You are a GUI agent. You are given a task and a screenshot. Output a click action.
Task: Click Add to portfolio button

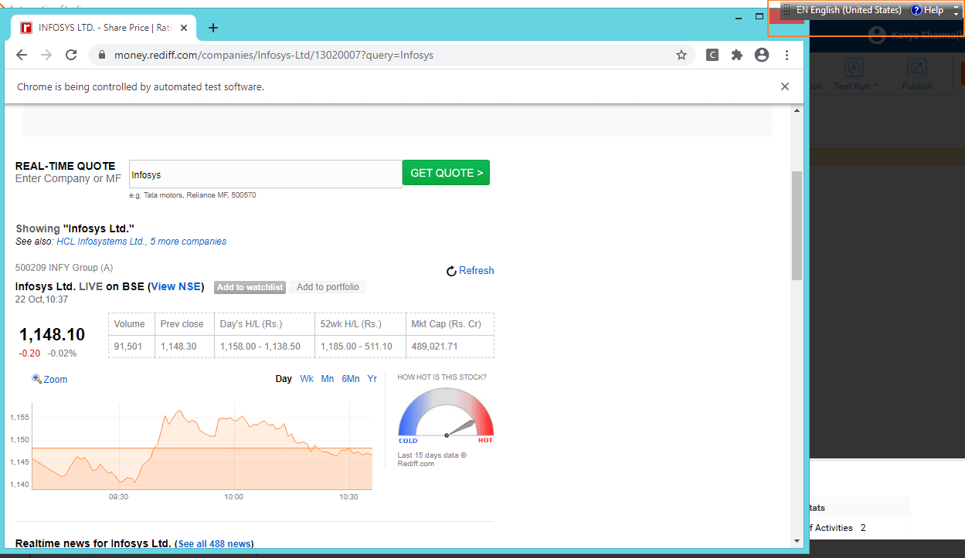point(328,287)
